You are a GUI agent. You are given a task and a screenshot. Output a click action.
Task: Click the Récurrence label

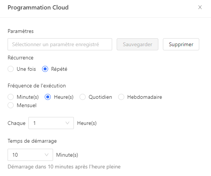pyautogui.click(x=20, y=58)
